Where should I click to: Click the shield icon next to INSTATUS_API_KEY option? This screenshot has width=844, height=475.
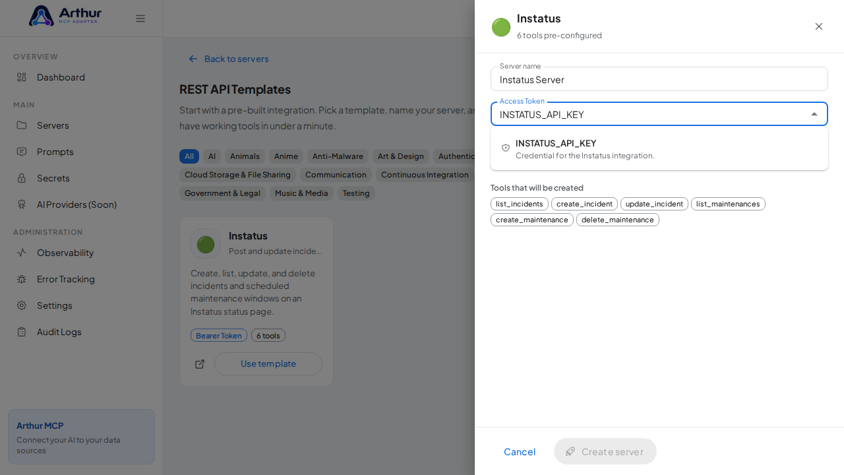[506, 148]
